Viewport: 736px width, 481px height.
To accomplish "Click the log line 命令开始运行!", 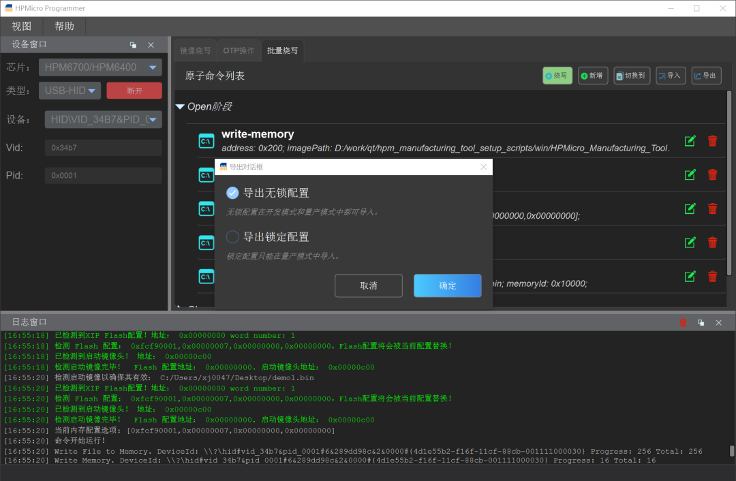I will tap(55, 441).
